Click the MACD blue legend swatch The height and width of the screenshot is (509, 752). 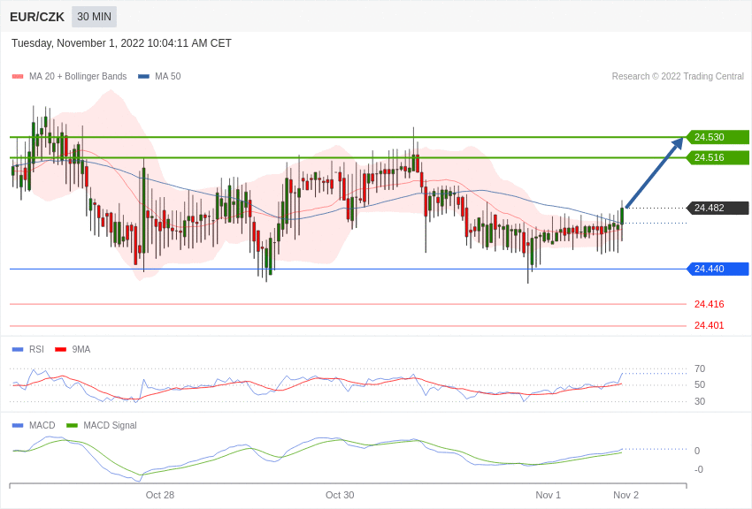pyautogui.click(x=18, y=425)
